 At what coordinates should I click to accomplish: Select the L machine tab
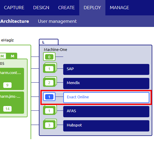(x=49, y=42)
